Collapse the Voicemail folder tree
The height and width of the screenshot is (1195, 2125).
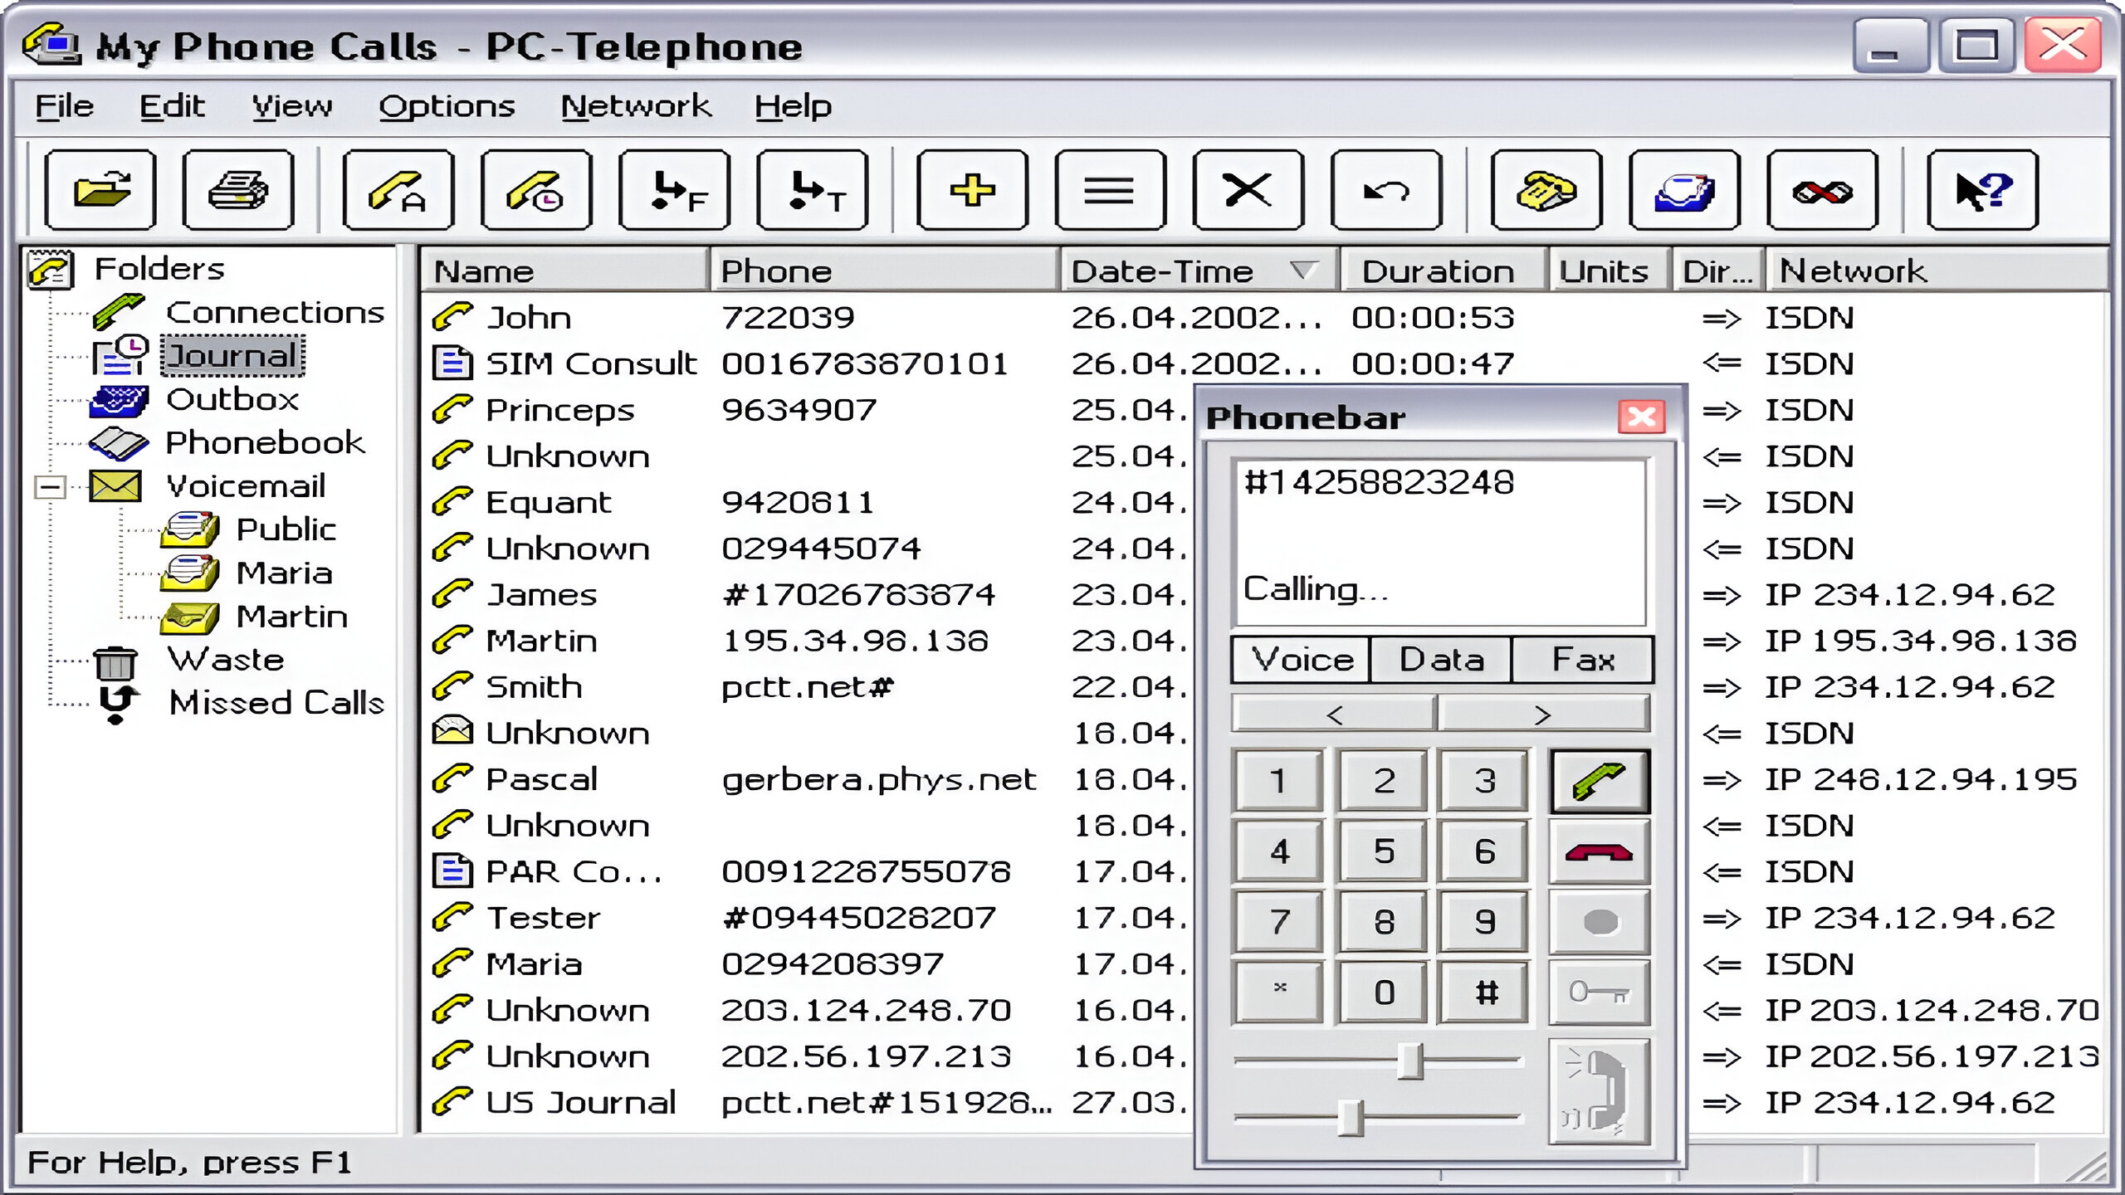tap(51, 486)
